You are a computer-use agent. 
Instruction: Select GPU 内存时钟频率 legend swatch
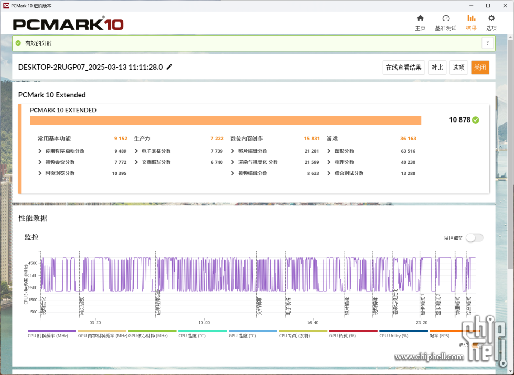(x=102, y=331)
